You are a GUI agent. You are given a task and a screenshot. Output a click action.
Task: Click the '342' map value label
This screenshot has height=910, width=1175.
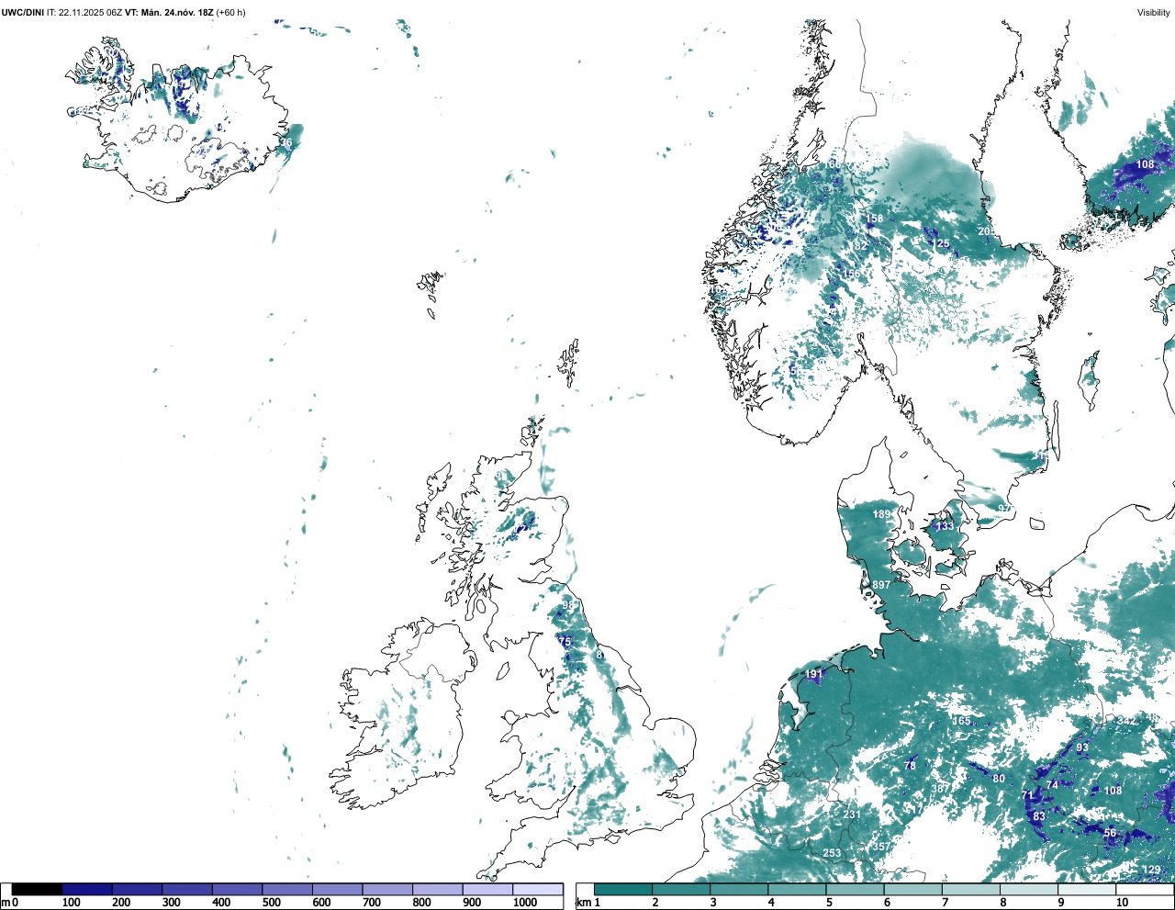(1125, 721)
